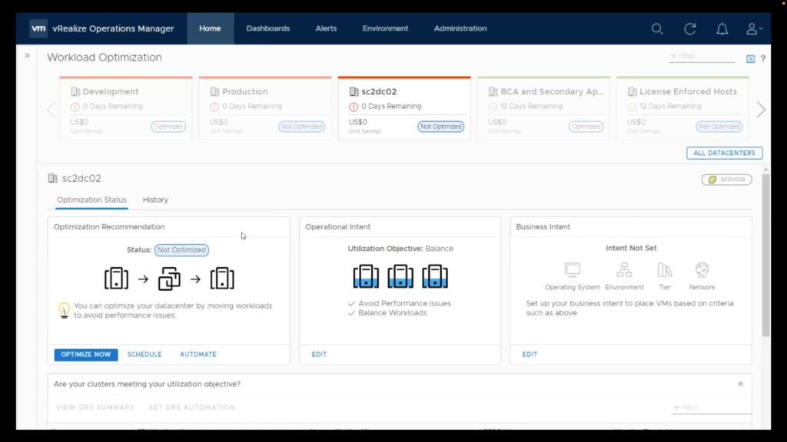Click the Tier intent icon
This screenshot has height=442, width=787.
point(665,270)
